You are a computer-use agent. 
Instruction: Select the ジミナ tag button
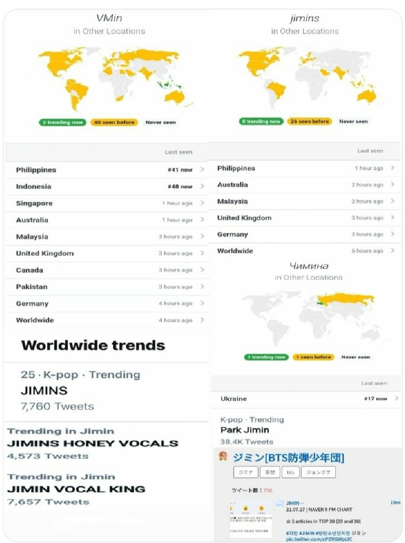tap(245, 472)
